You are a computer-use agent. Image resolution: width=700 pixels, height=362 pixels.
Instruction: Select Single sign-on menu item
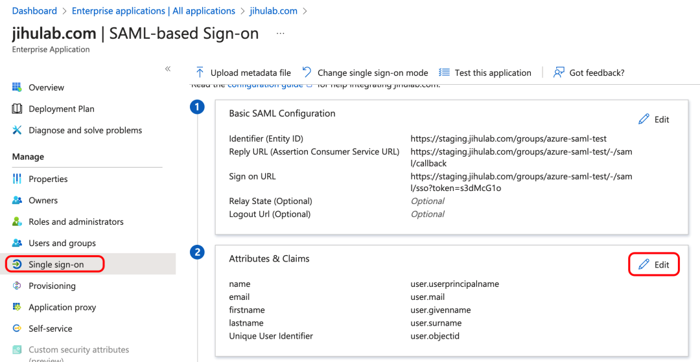(x=56, y=264)
